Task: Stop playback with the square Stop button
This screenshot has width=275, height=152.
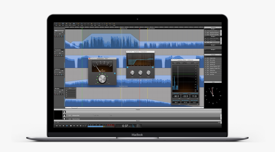Action: (x=63, y=126)
